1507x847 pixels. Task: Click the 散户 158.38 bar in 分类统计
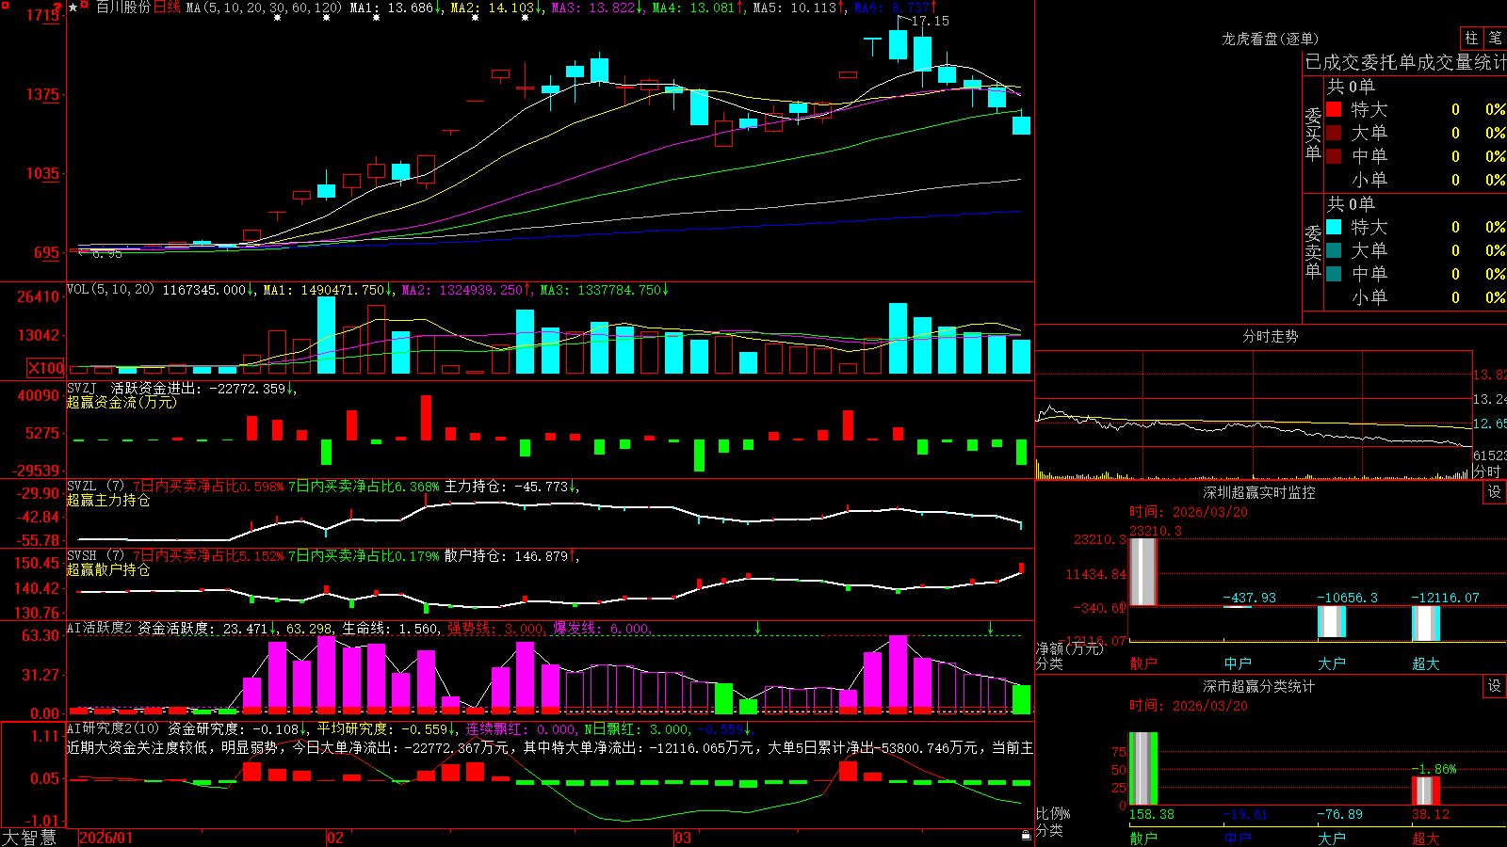pos(1143,769)
